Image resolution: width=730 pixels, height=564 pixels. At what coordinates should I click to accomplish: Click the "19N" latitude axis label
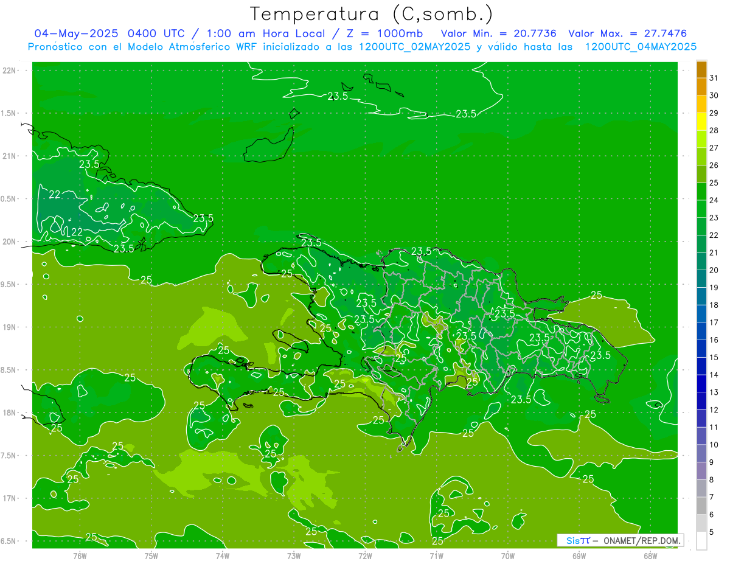point(10,327)
